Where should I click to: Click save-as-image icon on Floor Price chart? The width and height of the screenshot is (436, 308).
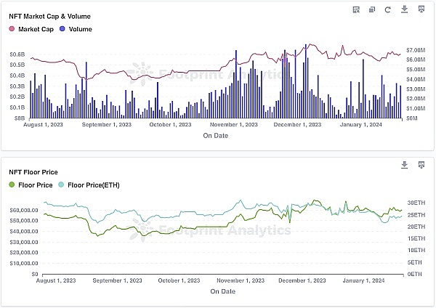(421, 165)
